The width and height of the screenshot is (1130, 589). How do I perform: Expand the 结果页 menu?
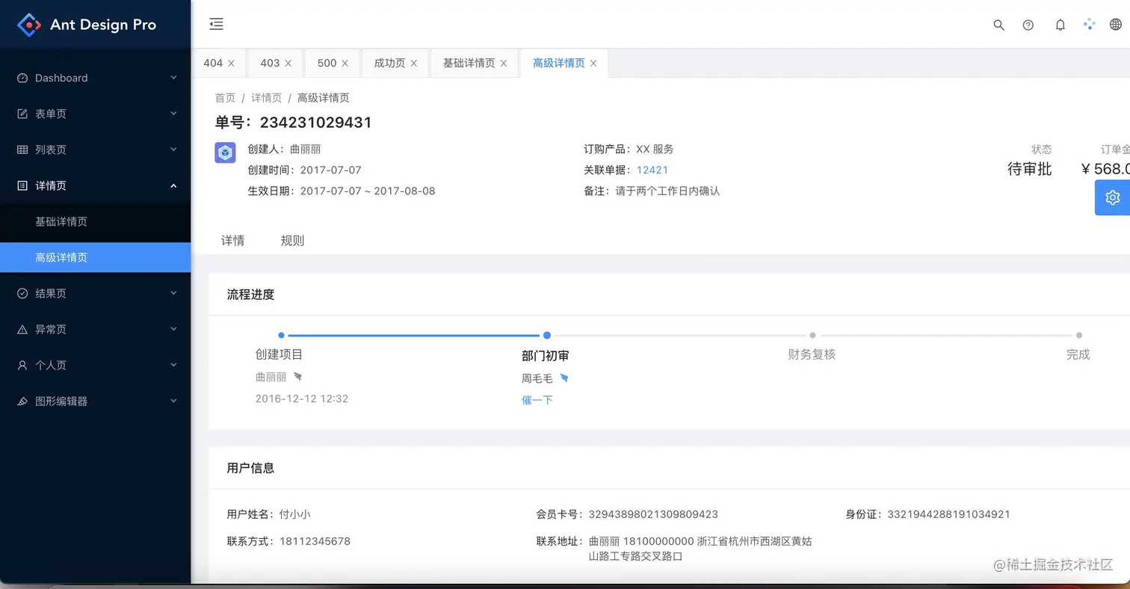[x=96, y=293]
